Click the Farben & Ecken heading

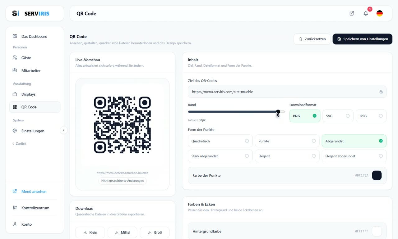pos(201,204)
